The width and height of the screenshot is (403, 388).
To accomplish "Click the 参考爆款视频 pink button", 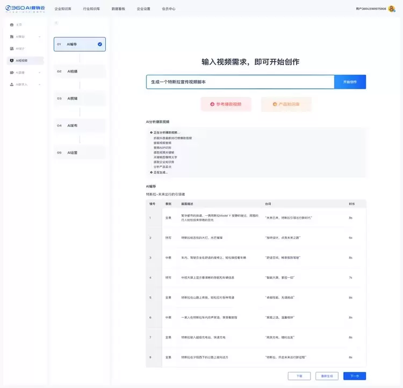I will tap(226, 104).
